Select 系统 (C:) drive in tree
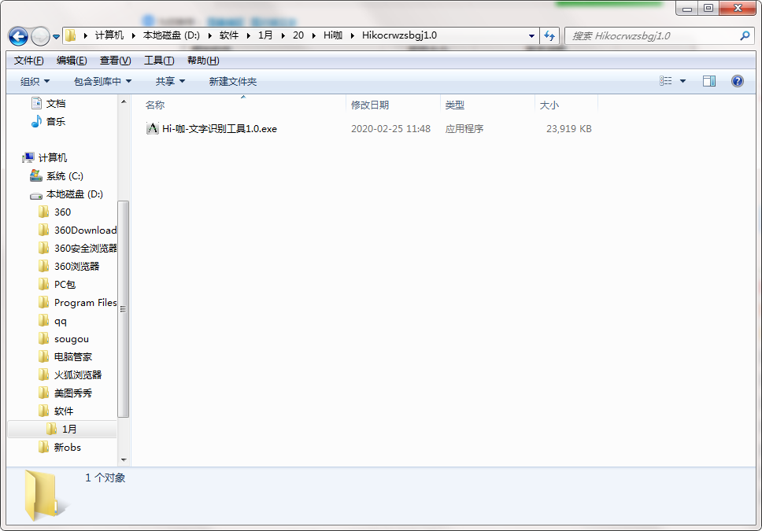This screenshot has width=762, height=531. point(65,176)
